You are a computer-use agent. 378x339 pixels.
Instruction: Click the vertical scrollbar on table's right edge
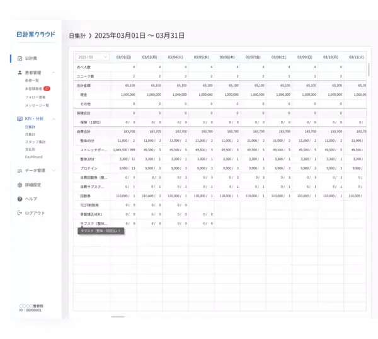click(369, 69)
